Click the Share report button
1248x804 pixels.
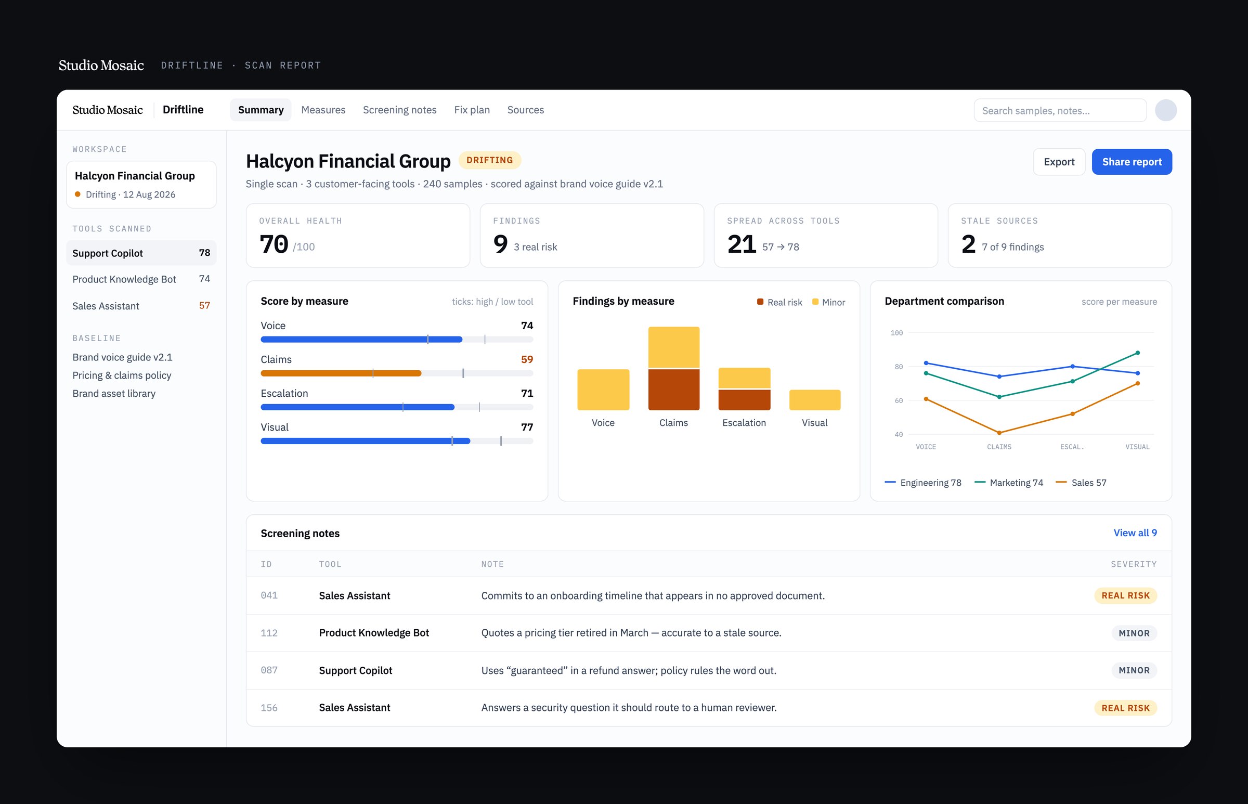(1132, 162)
